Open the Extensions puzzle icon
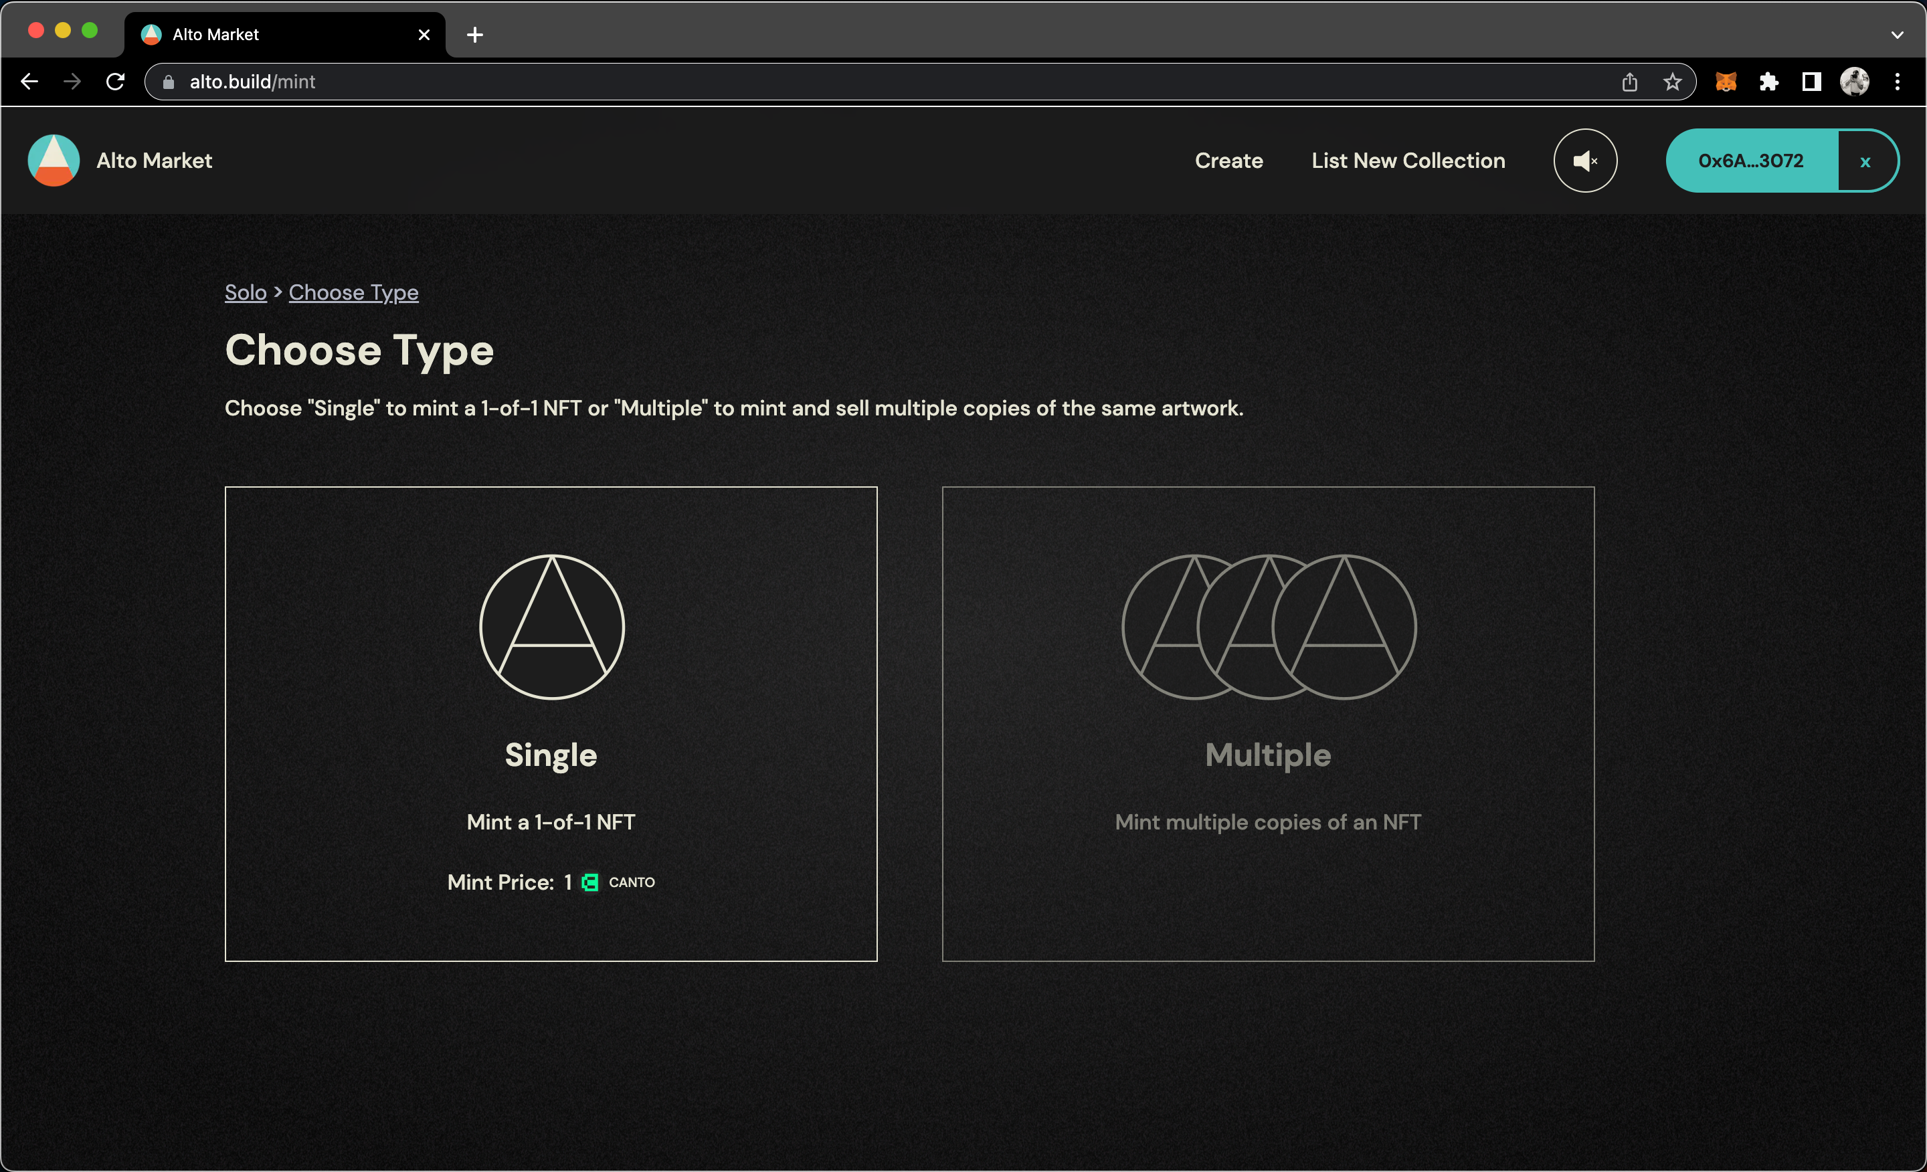The image size is (1927, 1172). coord(1769,82)
